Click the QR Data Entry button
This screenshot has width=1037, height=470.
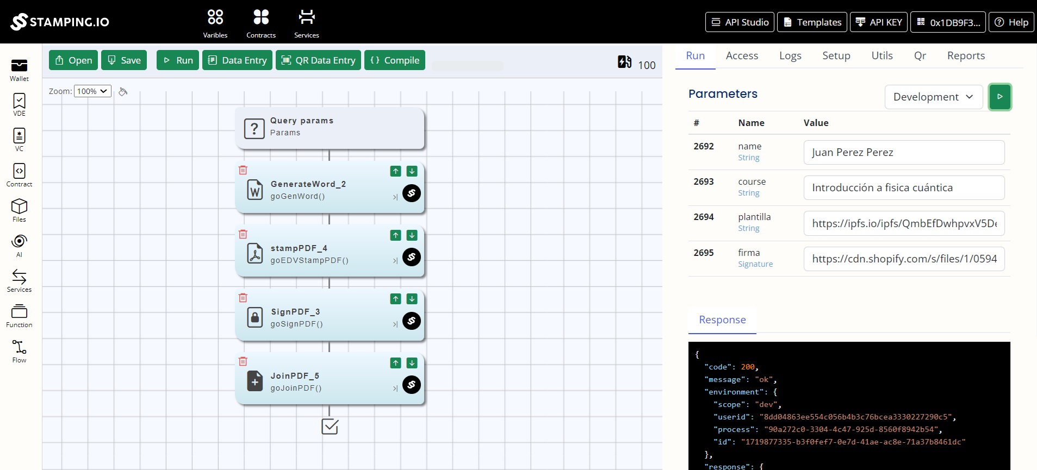[x=318, y=60]
